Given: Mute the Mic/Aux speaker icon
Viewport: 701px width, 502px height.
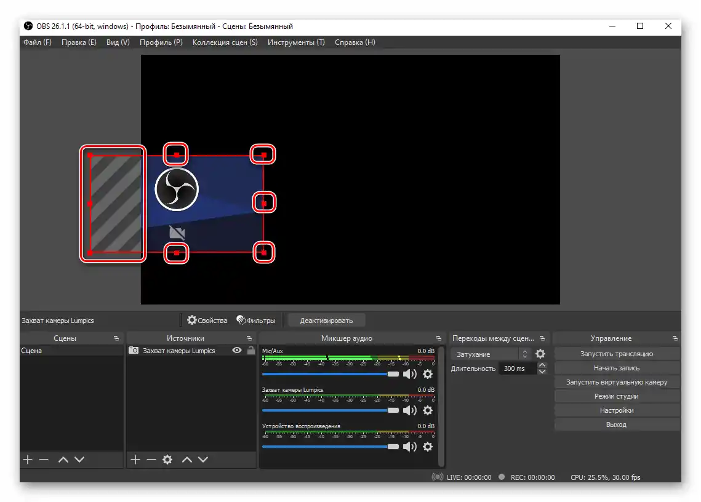Looking at the screenshot, I should [409, 374].
